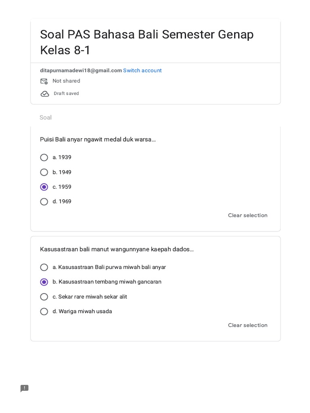Click the Not shared envelope icon
Viewport: 310px width, 413px height.
[44, 81]
